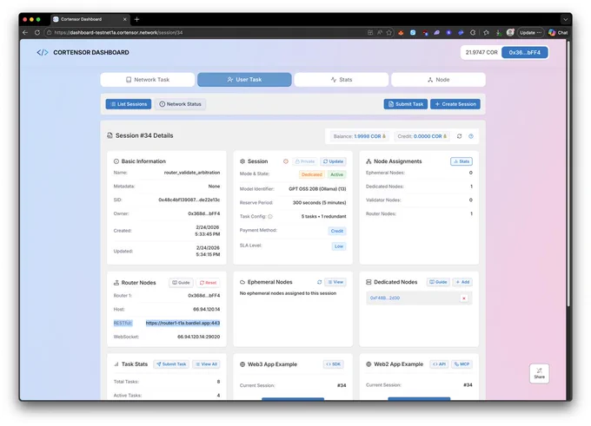Image resolution: width=591 pixels, height=426 pixels.
Task: Click Submit Task in the Task Stats card
Action: 171,364
